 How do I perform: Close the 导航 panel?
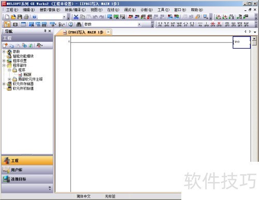[50, 31]
